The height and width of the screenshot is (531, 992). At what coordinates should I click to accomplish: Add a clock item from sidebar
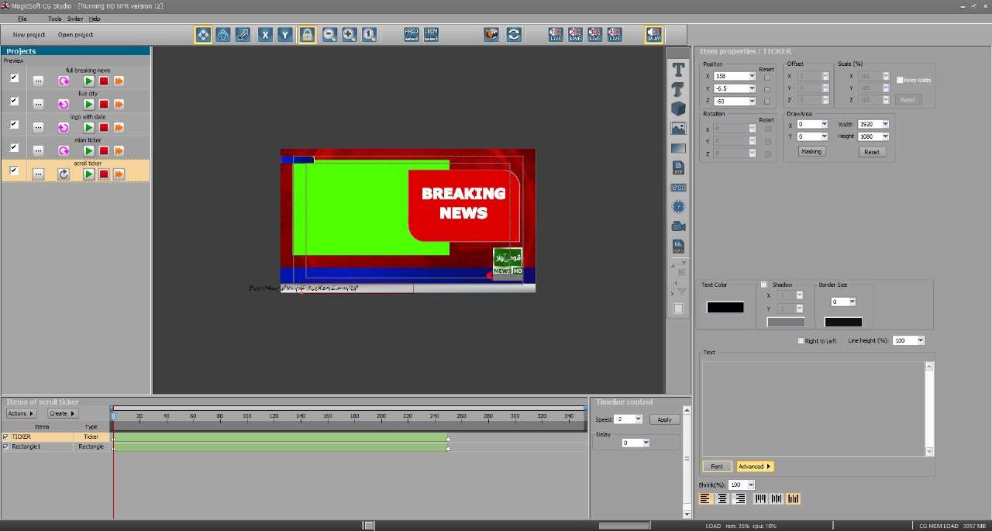[x=678, y=207]
